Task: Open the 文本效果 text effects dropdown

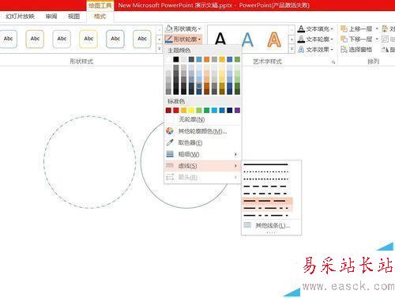Action: click(315, 50)
